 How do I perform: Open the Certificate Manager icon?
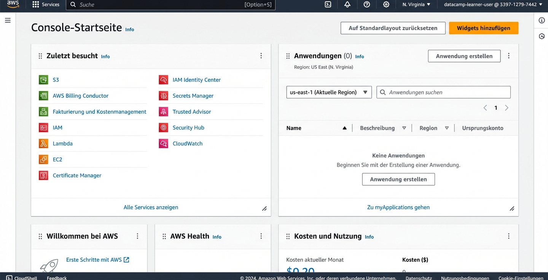[x=43, y=175]
